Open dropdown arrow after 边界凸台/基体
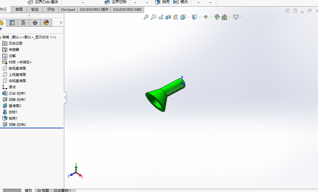Viewport: 318px width, 192px height. click(x=83, y=3)
